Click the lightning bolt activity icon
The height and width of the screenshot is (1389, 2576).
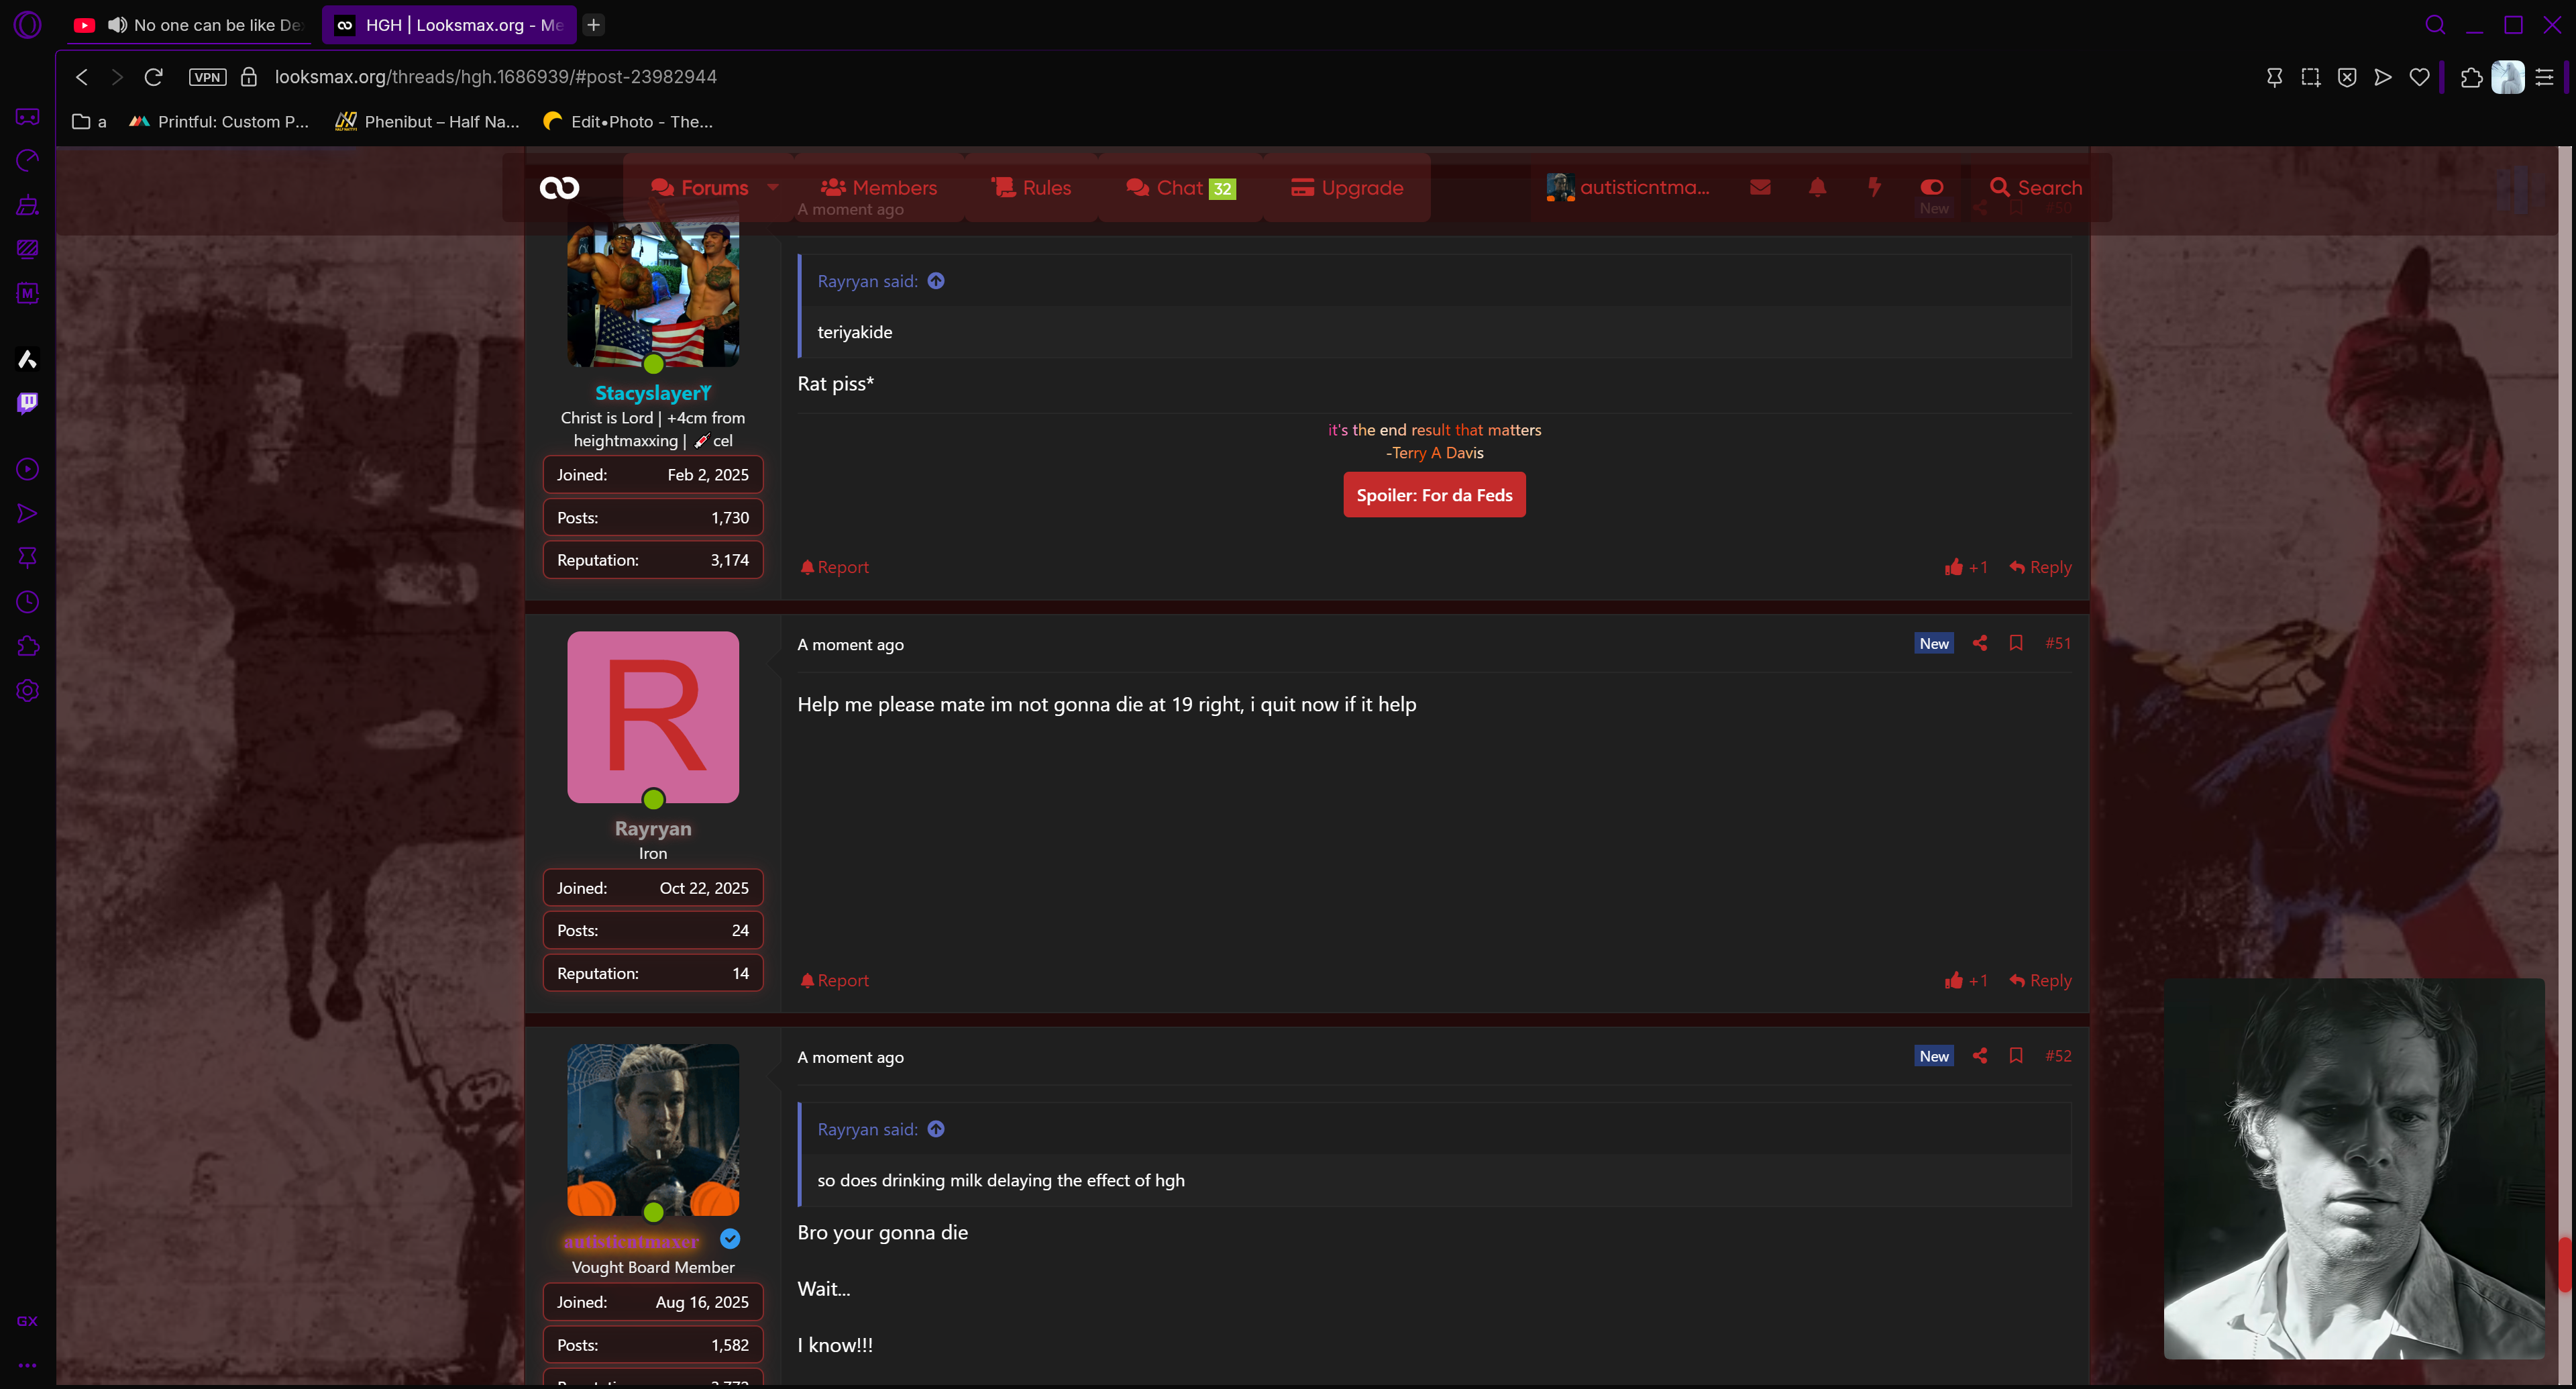click(1874, 187)
